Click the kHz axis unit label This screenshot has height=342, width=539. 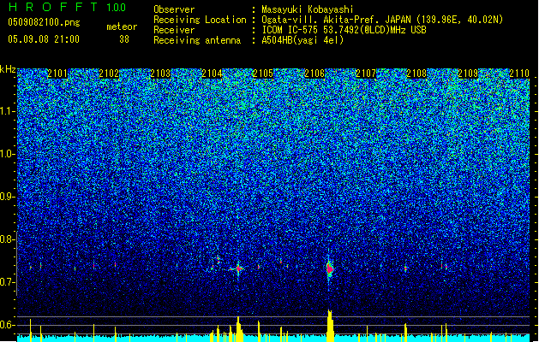click(x=8, y=69)
